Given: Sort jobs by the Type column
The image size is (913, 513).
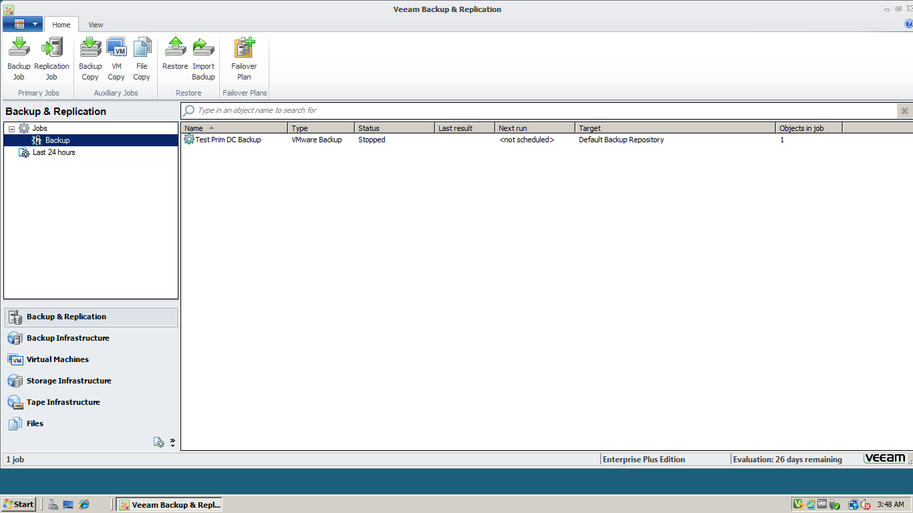Looking at the screenshot, I should coord(321,128).
